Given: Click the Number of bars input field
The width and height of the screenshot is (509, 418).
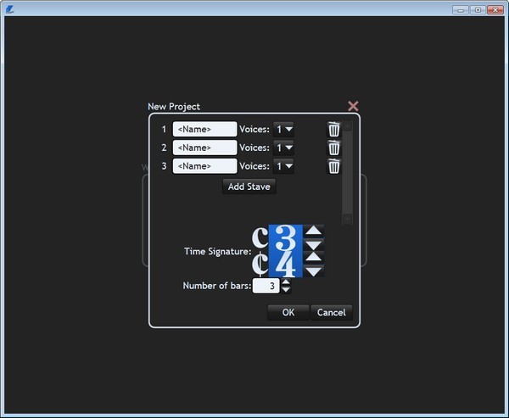Looking at the screenshot, I should [x=266, y=287].
